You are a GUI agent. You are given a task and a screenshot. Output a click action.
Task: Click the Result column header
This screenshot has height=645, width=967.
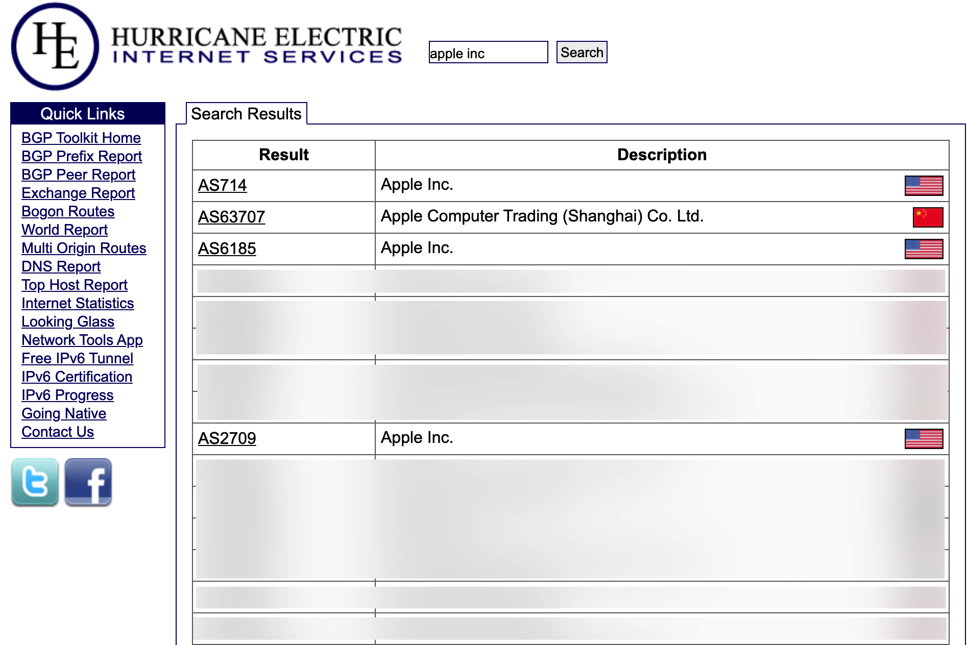point(284,155)
